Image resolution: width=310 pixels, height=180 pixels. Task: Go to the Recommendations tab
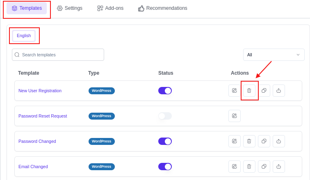click(163, 8)
